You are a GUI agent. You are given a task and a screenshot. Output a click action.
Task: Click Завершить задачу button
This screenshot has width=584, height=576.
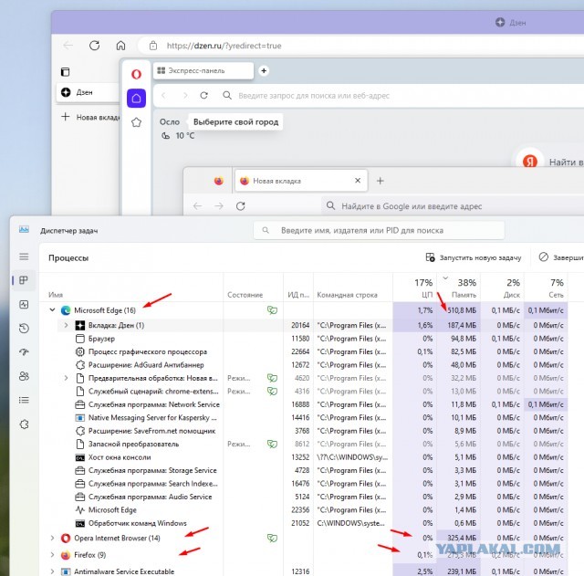click(x=561, y=257)
